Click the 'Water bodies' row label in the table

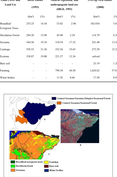(x=7, y=78)
